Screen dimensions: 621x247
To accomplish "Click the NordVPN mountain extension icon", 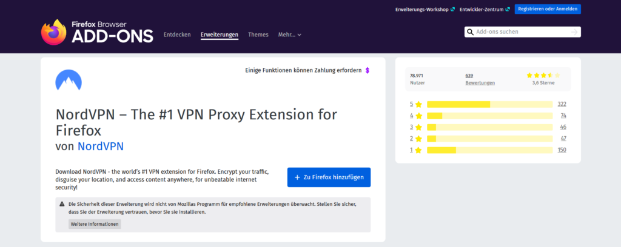I will coord(69,81).
